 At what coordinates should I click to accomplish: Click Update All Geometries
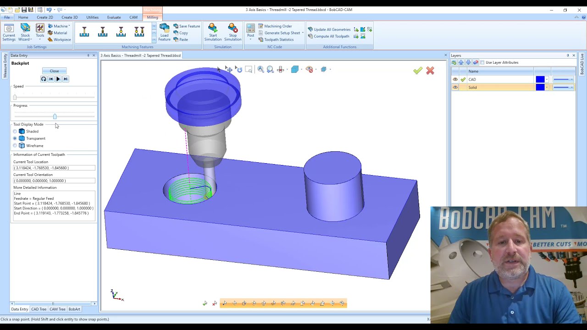329,29
